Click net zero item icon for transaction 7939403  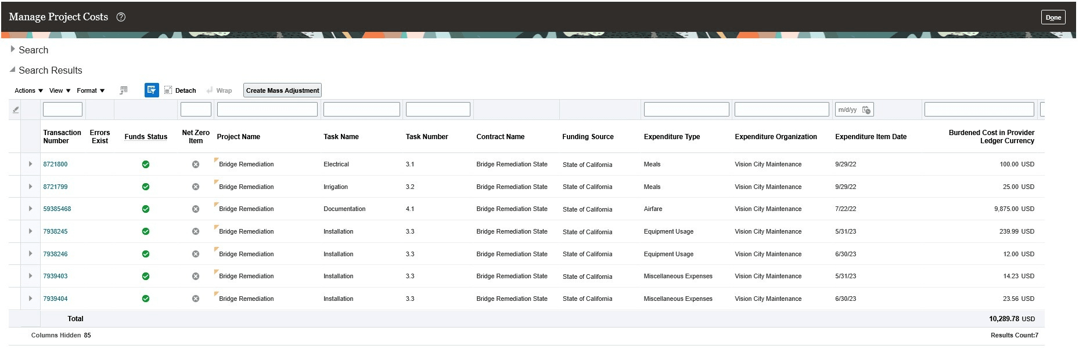click(x=196, y=277)
